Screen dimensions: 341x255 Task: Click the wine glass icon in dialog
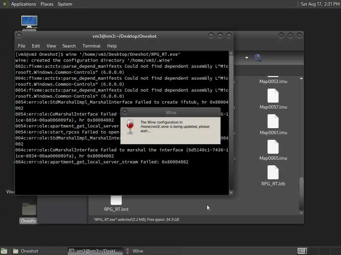coord(130,127)
